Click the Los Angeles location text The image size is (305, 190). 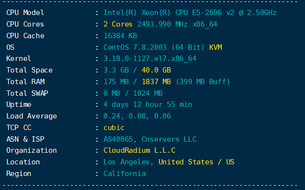(x=126, y=162)
